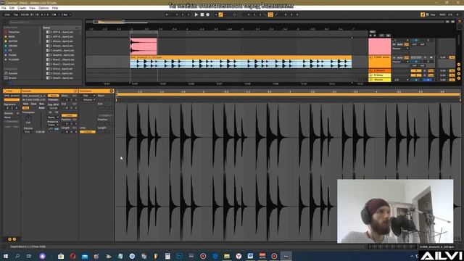Viewport: 464px width, 261px height.
Task: Click the Edit sample button
Action: point(26,104)
